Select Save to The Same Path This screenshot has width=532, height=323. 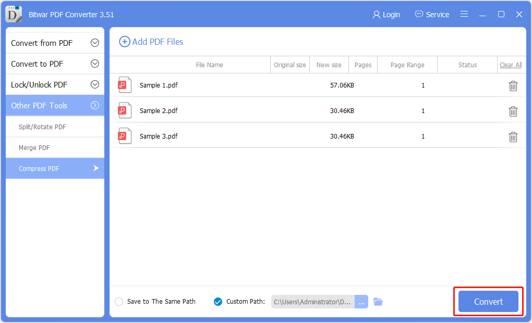[x=119, y=301]
